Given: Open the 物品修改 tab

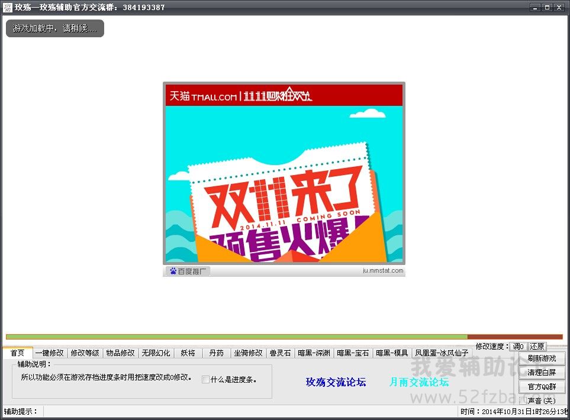Looking at the screenshot, I should coord(120,353).
